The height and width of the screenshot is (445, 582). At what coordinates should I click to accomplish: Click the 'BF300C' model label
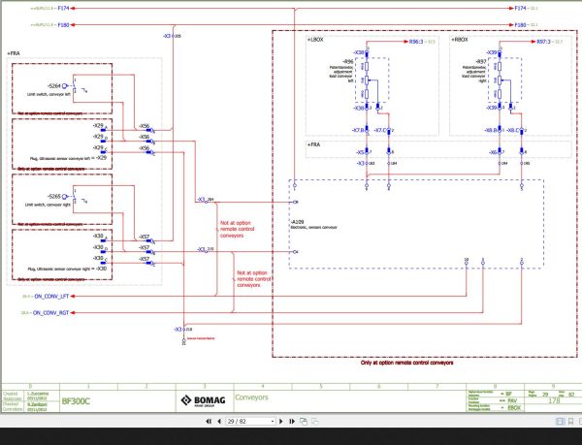click(76, 401)
